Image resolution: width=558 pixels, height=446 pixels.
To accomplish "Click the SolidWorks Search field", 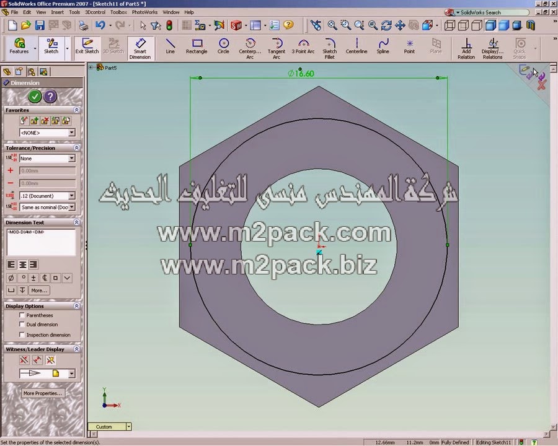I will [492, 12].
